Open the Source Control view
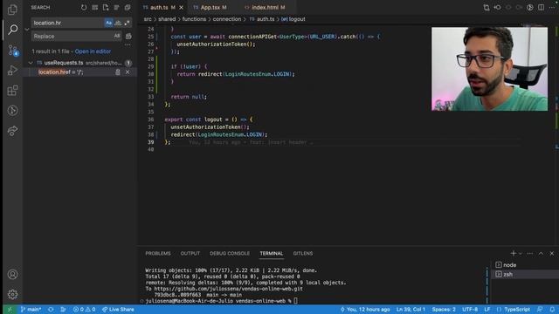 tap(13, 51)
